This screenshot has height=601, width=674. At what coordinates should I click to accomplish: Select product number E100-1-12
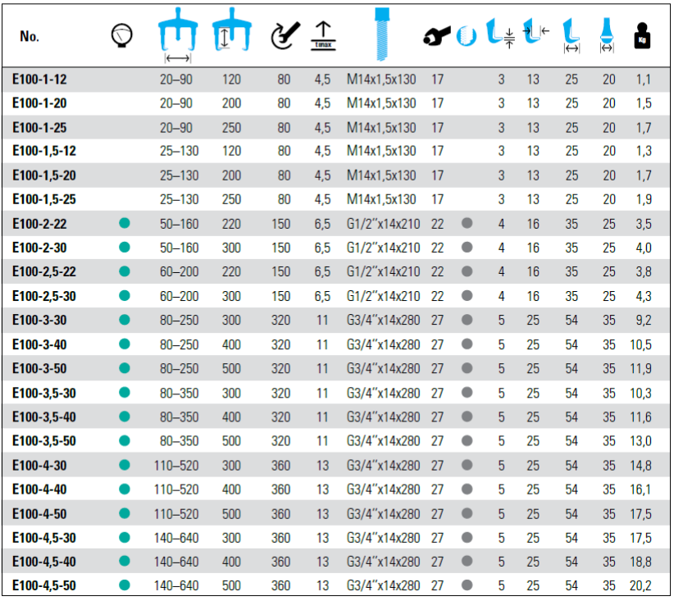click(39, 80)
